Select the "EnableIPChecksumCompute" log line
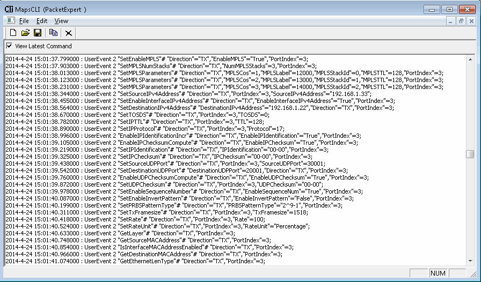 click(x=181, y=143)
